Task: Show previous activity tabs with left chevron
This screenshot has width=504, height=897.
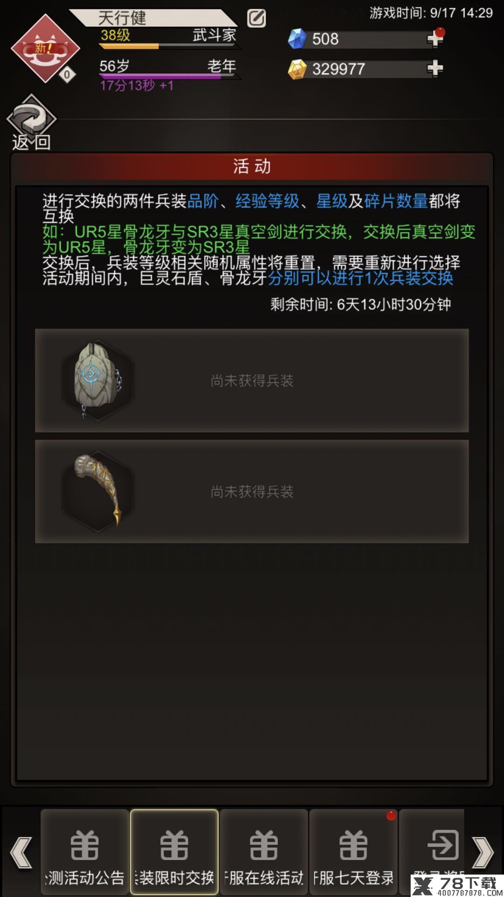Action: (x=21, y=853)
